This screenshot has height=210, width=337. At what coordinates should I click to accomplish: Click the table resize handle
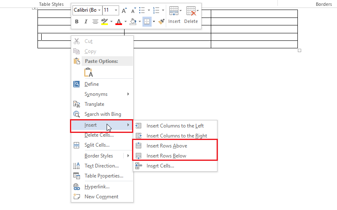[300, 50]
